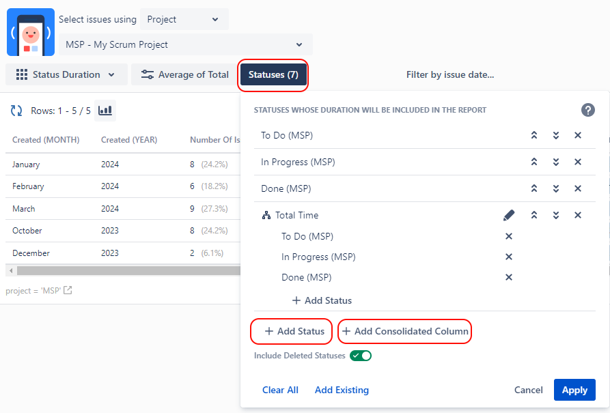Move In Progress (MSP) status down
The height and width of the screenshot is (413, 610).
(x=556, y=162)
